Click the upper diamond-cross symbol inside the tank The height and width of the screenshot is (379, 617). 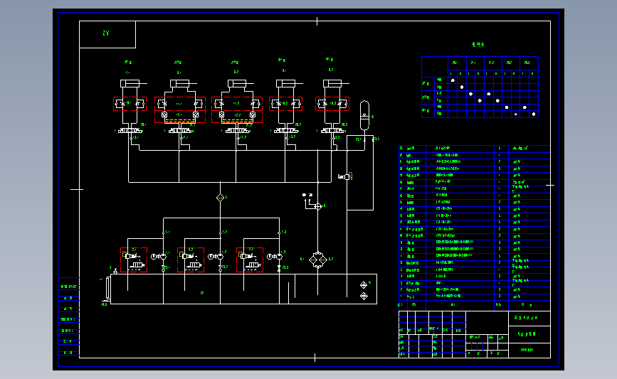(364, 285)
